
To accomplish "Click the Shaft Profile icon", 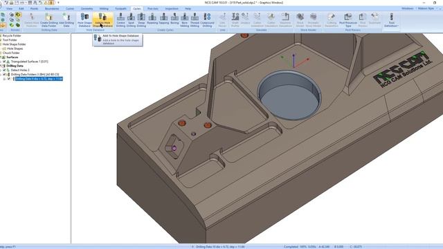I will point(235,20).
